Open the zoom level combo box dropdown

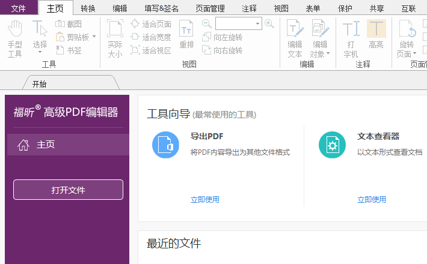coord(257,23)
